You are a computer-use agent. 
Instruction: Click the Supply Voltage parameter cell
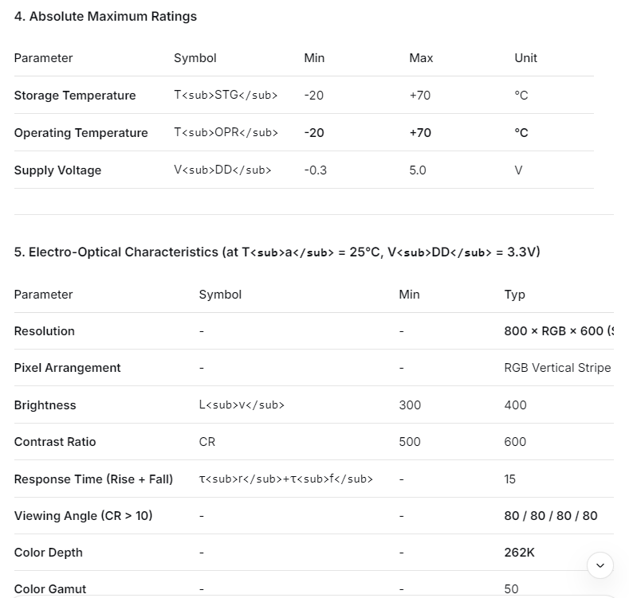click(x=57, y=170)
